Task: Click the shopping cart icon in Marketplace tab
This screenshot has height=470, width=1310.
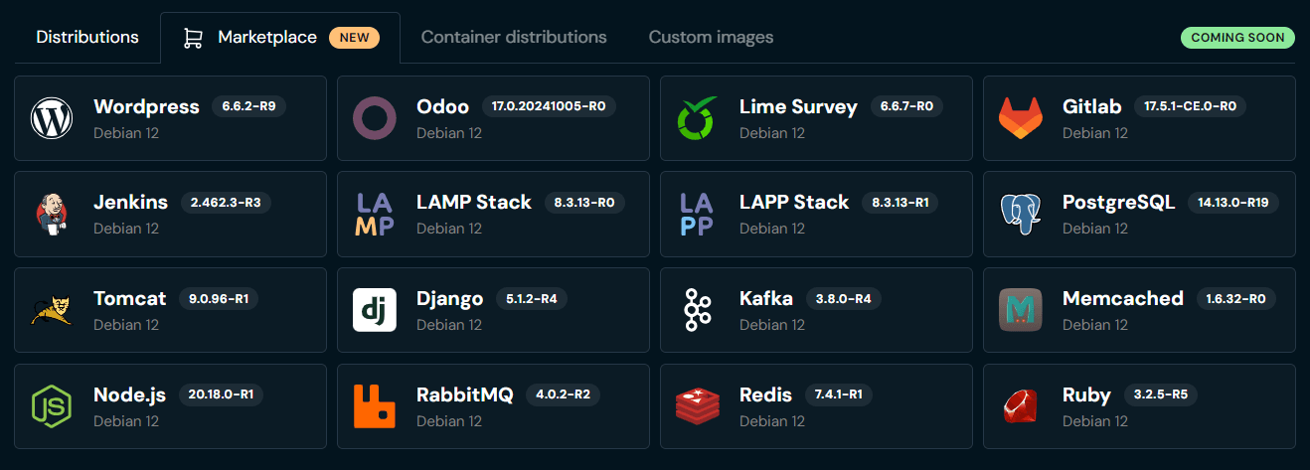Action: tap(193, 38)
